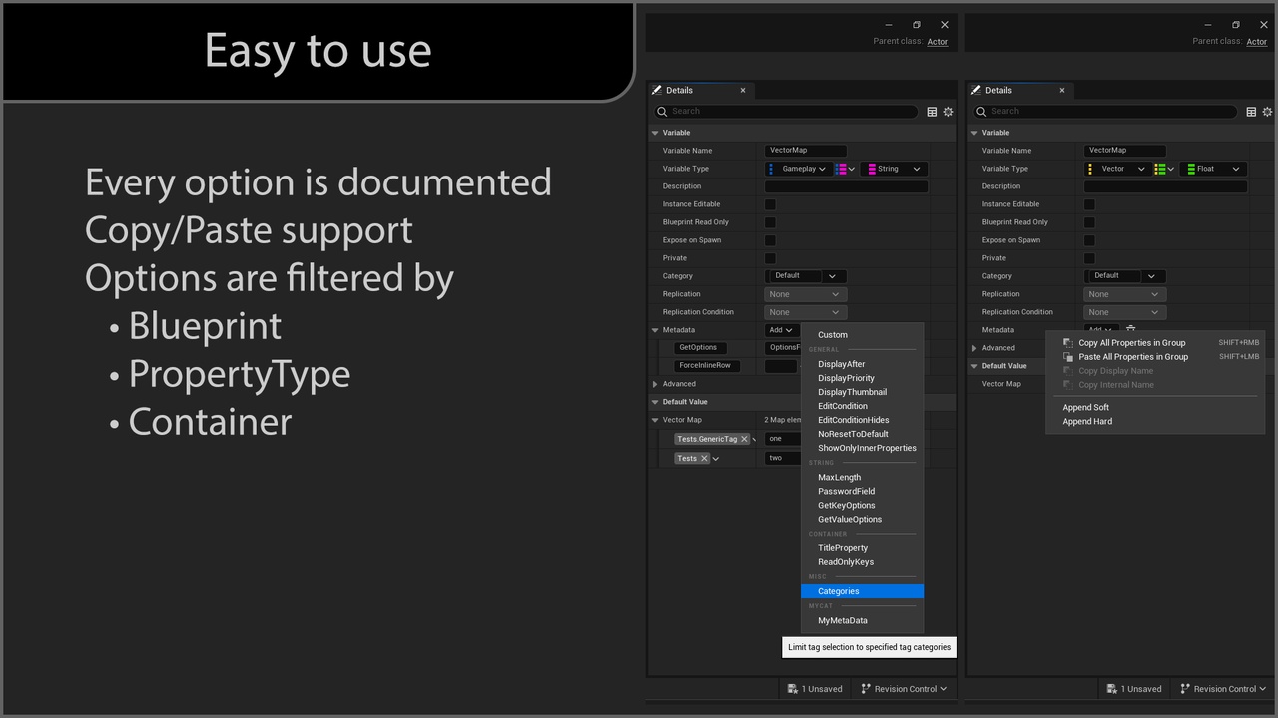Open right Revision Control button
This screenshot has height=718, width=1278.
(x=1223, y=688)
